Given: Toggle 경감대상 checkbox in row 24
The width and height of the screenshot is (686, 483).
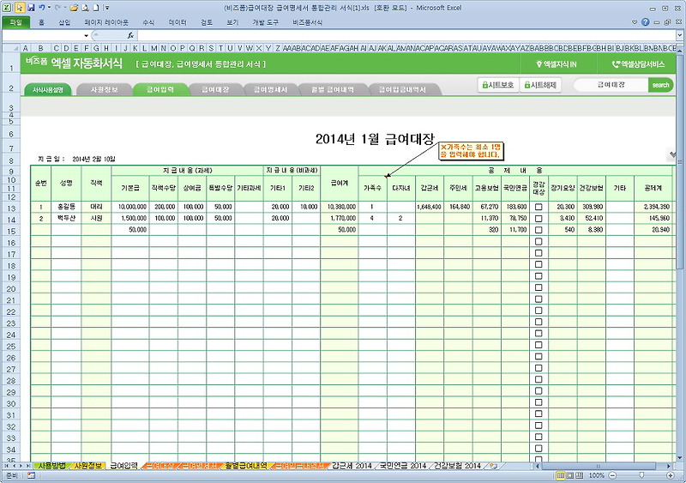Looking at the screenshot, I should pyautogui.click(x=539, y=333).
